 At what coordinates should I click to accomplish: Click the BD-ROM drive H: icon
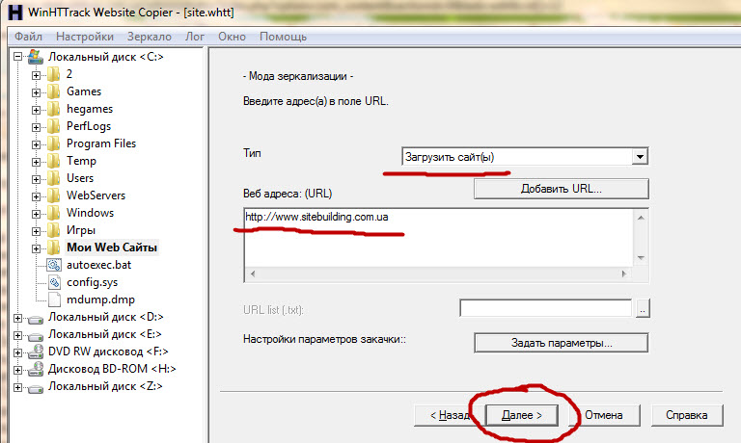(37, 369)
